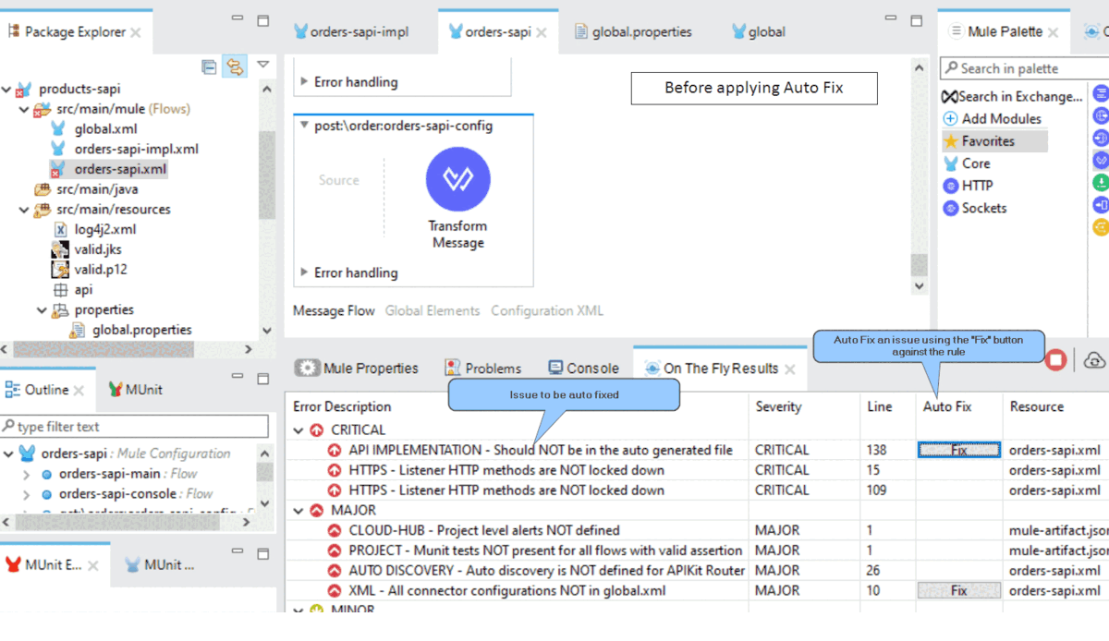Switch to Global Elements view
Image resolution: width=1109 pixels, height=641 pixels.
point(433,310)
